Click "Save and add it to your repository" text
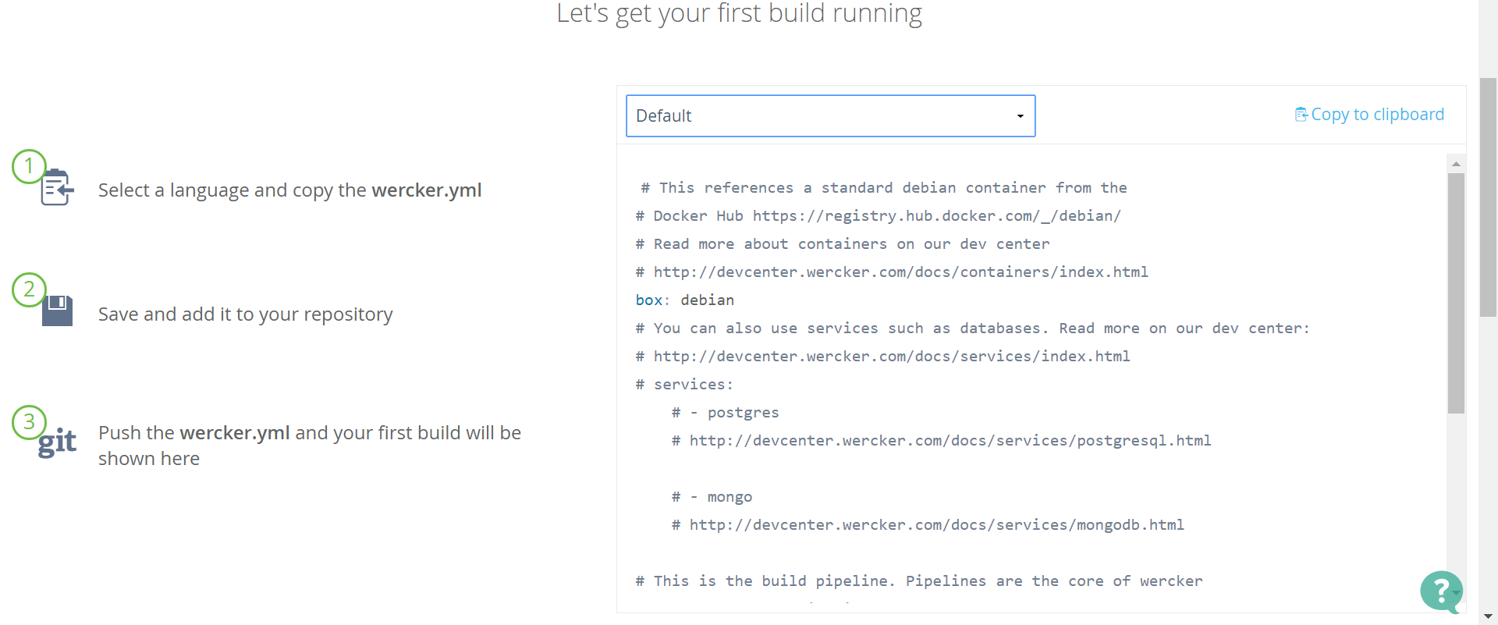 245,314
